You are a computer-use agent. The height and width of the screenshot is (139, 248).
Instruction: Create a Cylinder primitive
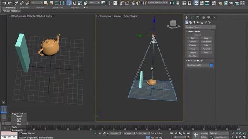193,46
